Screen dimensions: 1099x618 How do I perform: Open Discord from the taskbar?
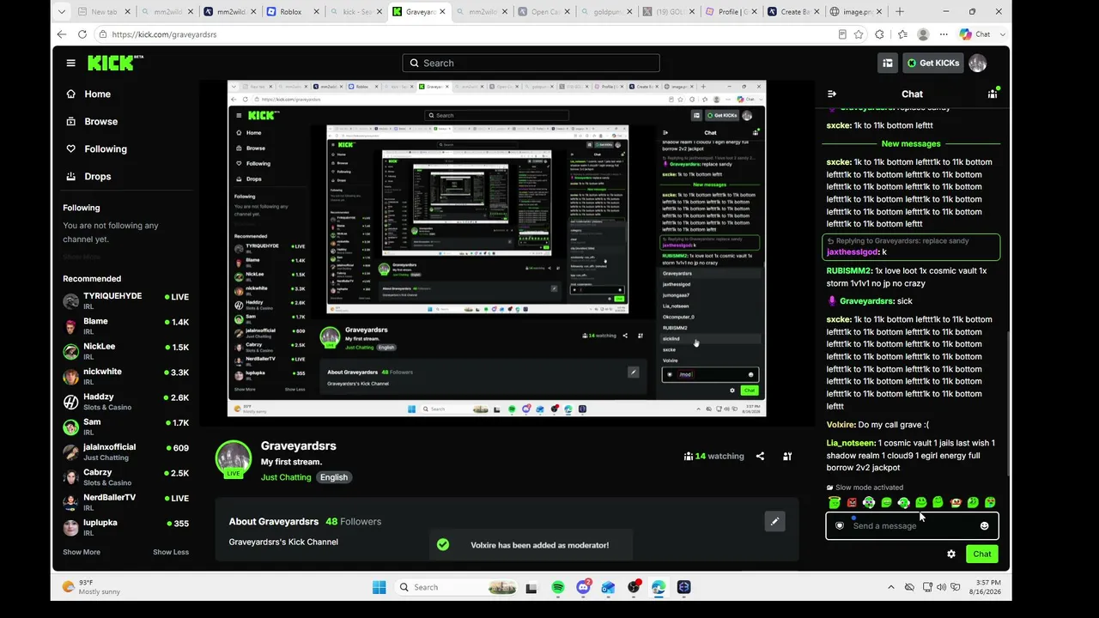point(584,587)
